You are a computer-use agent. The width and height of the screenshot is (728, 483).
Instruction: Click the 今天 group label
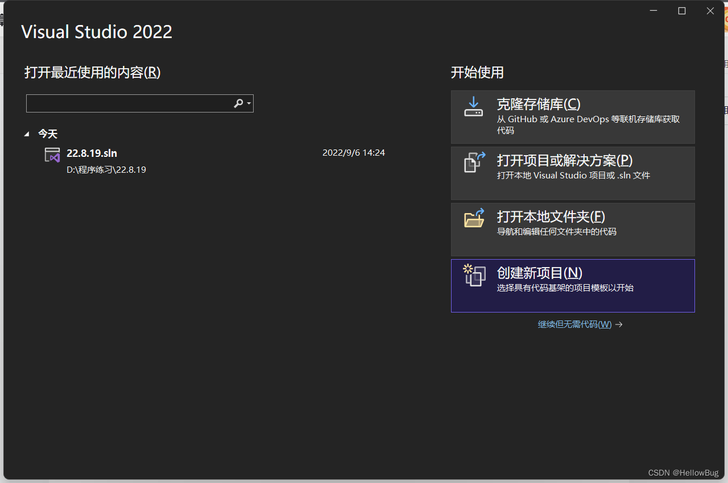coord(48,134)
